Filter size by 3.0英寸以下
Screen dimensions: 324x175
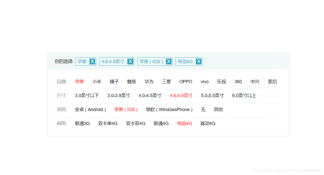(x=87, y=96)
